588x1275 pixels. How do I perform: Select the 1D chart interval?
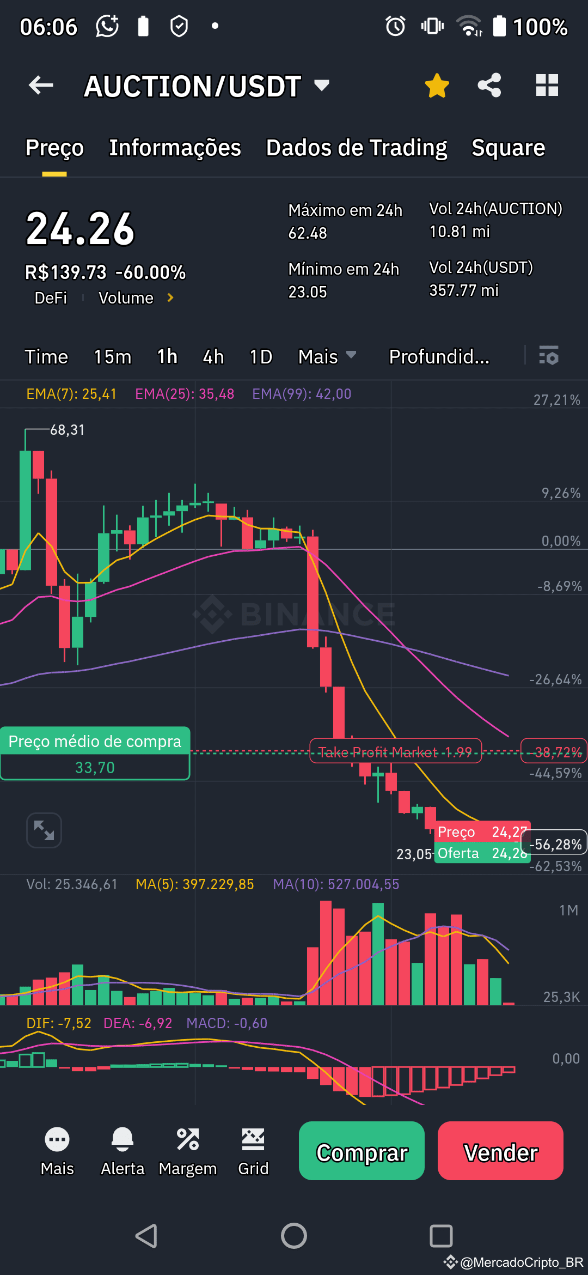tap(261, 357)
